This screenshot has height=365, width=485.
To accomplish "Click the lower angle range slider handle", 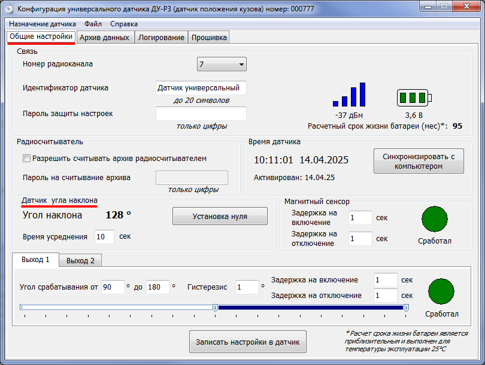I will [216, 308].
